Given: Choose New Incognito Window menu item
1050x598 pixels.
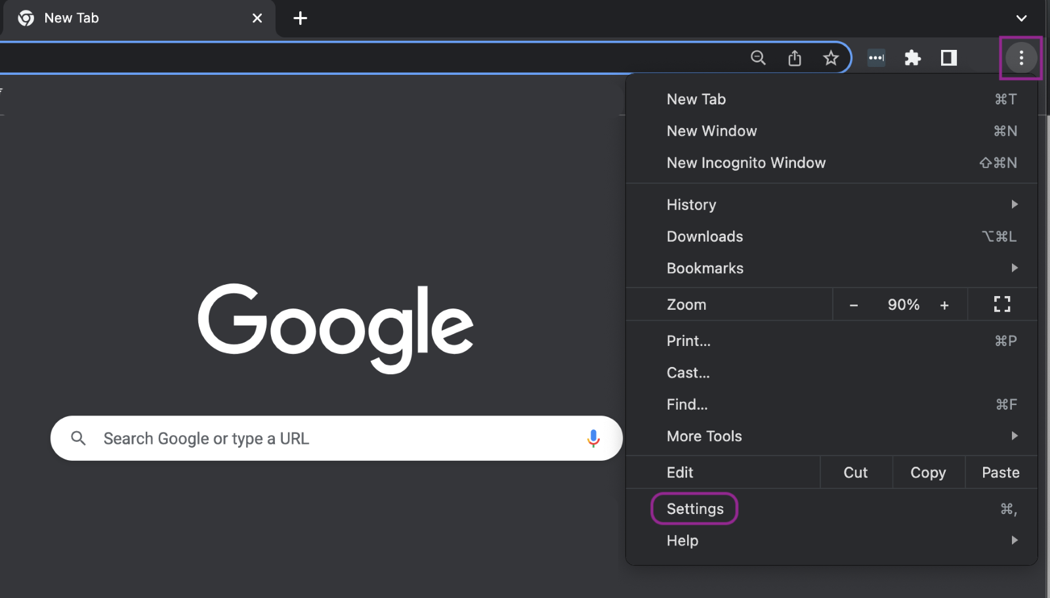Looking at the screenshot, I should coord(746,163).
